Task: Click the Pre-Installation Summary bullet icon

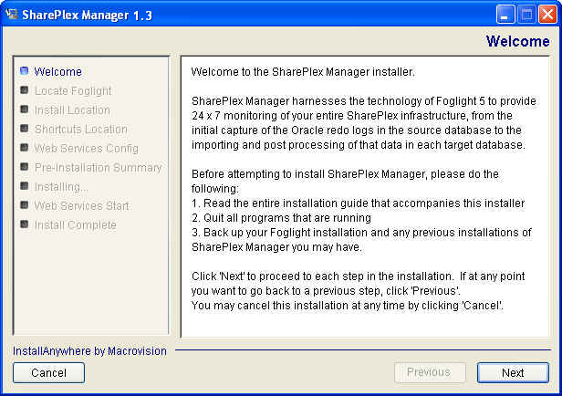Action: (24, 167)
